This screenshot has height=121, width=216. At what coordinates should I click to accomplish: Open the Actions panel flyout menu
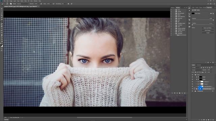[x=187, y=8]
